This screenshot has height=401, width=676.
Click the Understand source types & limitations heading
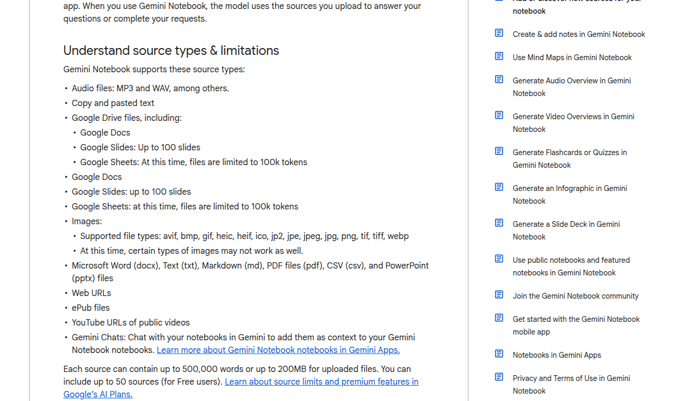171,51
